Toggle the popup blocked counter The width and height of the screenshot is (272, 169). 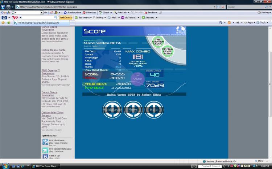click(x=90, y=12)
